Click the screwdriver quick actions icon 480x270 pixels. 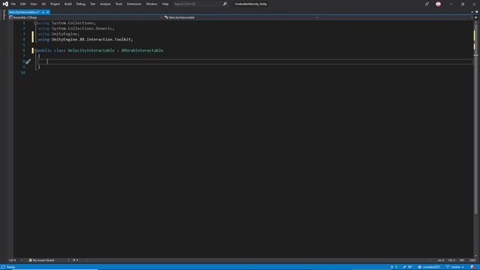coord(28,61)
